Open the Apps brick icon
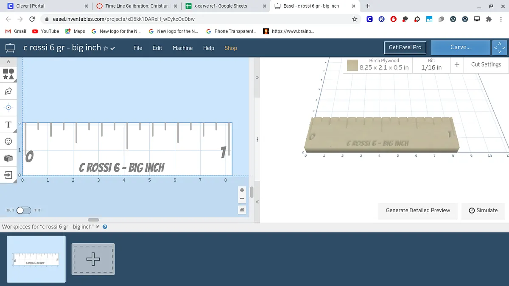The width and height of the screenshot is (509, 286). coord(8,158)
